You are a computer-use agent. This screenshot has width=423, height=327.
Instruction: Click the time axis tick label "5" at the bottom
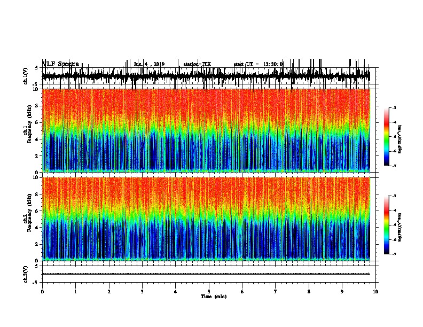coord(209,292)
